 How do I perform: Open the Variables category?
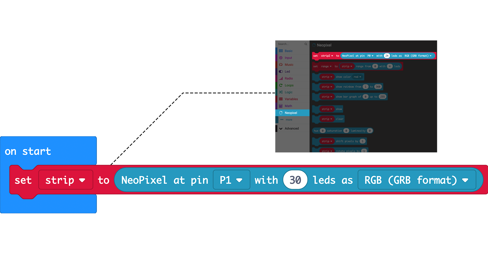click(x=291, y=99)
